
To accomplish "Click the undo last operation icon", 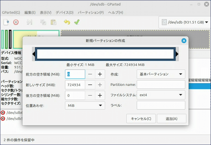I will click(x=67, y=22).
